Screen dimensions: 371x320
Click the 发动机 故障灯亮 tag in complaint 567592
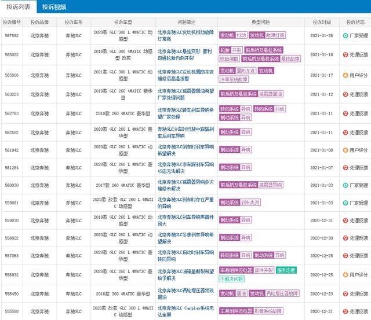coord(267,35)
